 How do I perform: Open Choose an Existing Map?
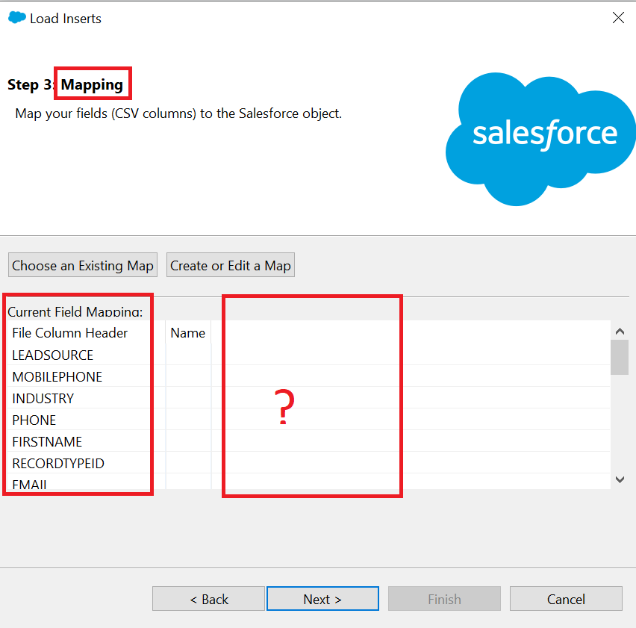[x=83, y=265]
